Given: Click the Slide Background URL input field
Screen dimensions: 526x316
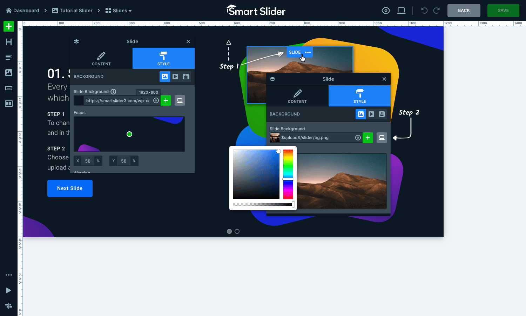Looking at the screenshot, I should pyautogui.click(x=118, y=101).
